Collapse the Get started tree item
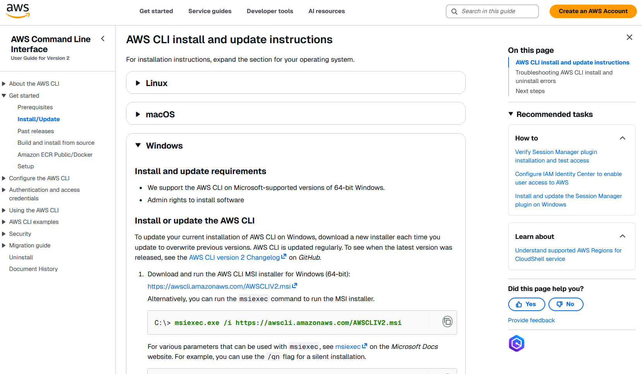This screenshot has width=642, height=374. [x=4, y=96]
